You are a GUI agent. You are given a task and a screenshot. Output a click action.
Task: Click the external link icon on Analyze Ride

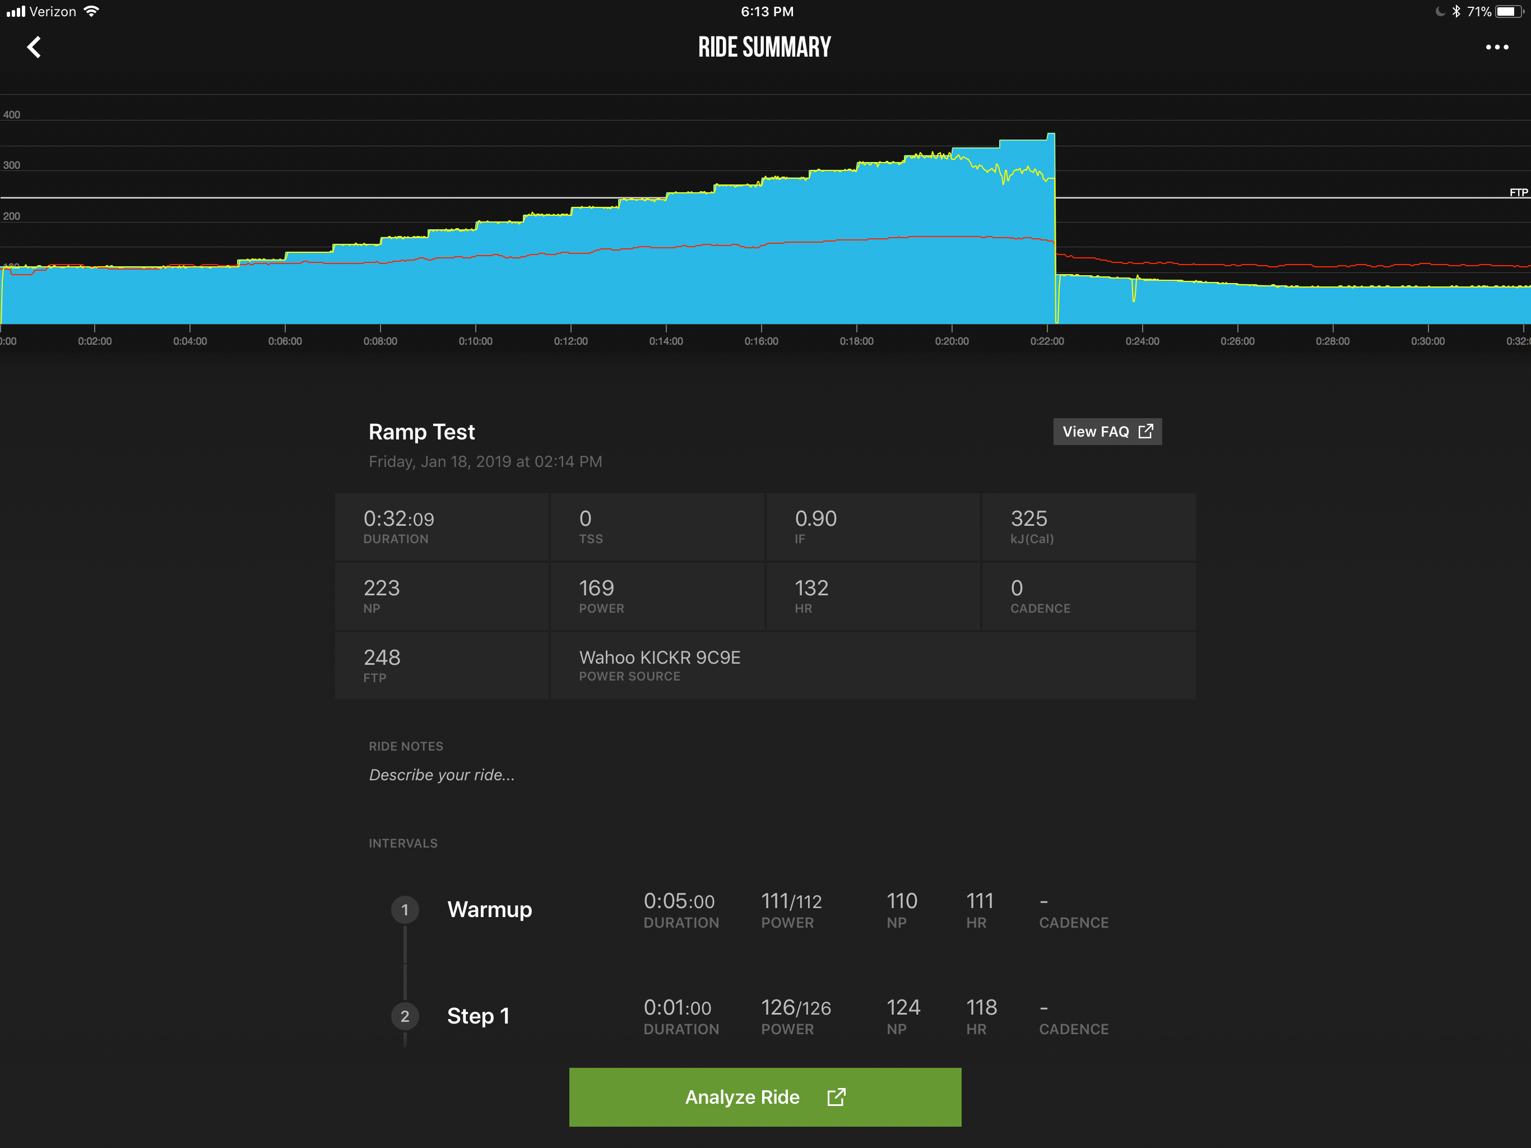point(836,1097)
